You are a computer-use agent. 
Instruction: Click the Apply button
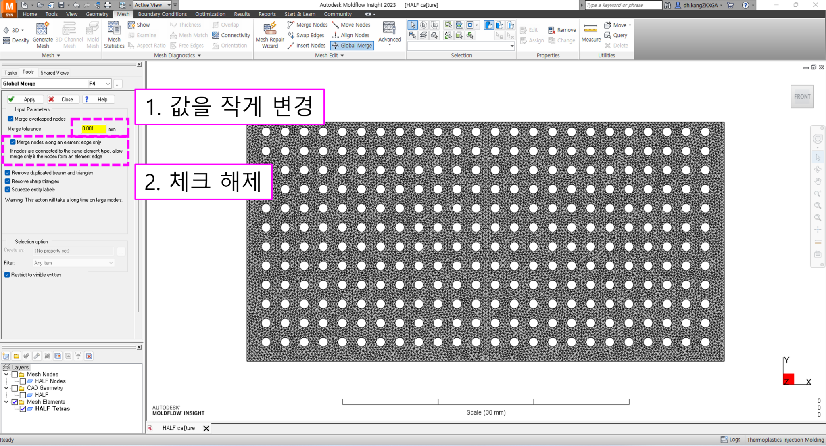tap(25, 99)
